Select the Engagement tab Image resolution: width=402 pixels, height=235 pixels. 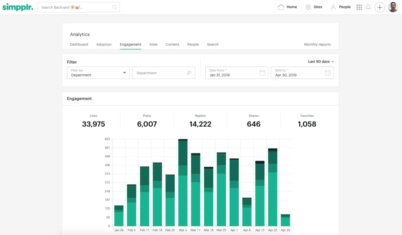click(x=131, y=44)
